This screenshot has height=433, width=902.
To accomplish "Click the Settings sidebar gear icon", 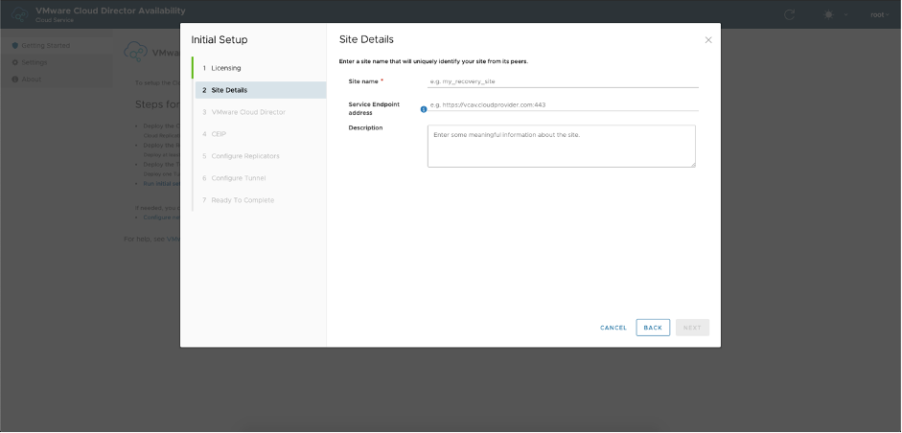I will pyautogui.click(x=15, y=62).
